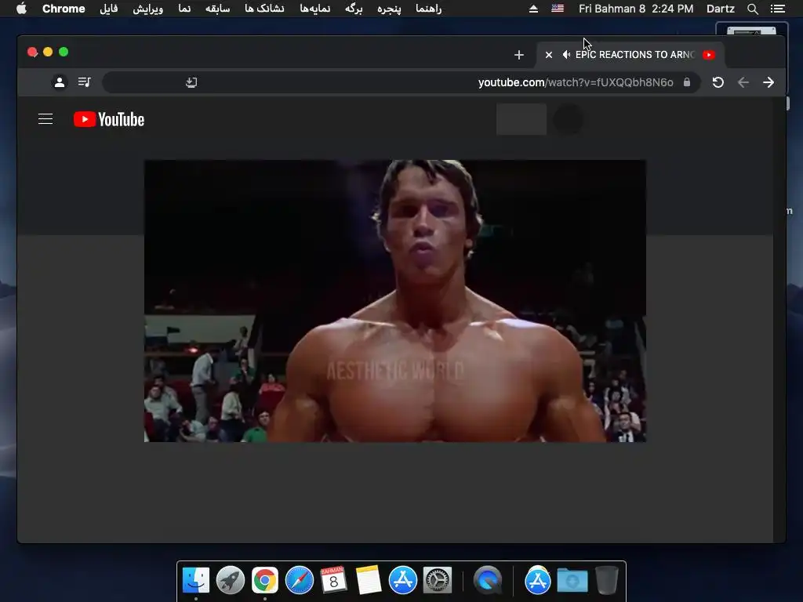Open the Chrome app menu
Screen dimensions: 803x602
tap(64, 9)
